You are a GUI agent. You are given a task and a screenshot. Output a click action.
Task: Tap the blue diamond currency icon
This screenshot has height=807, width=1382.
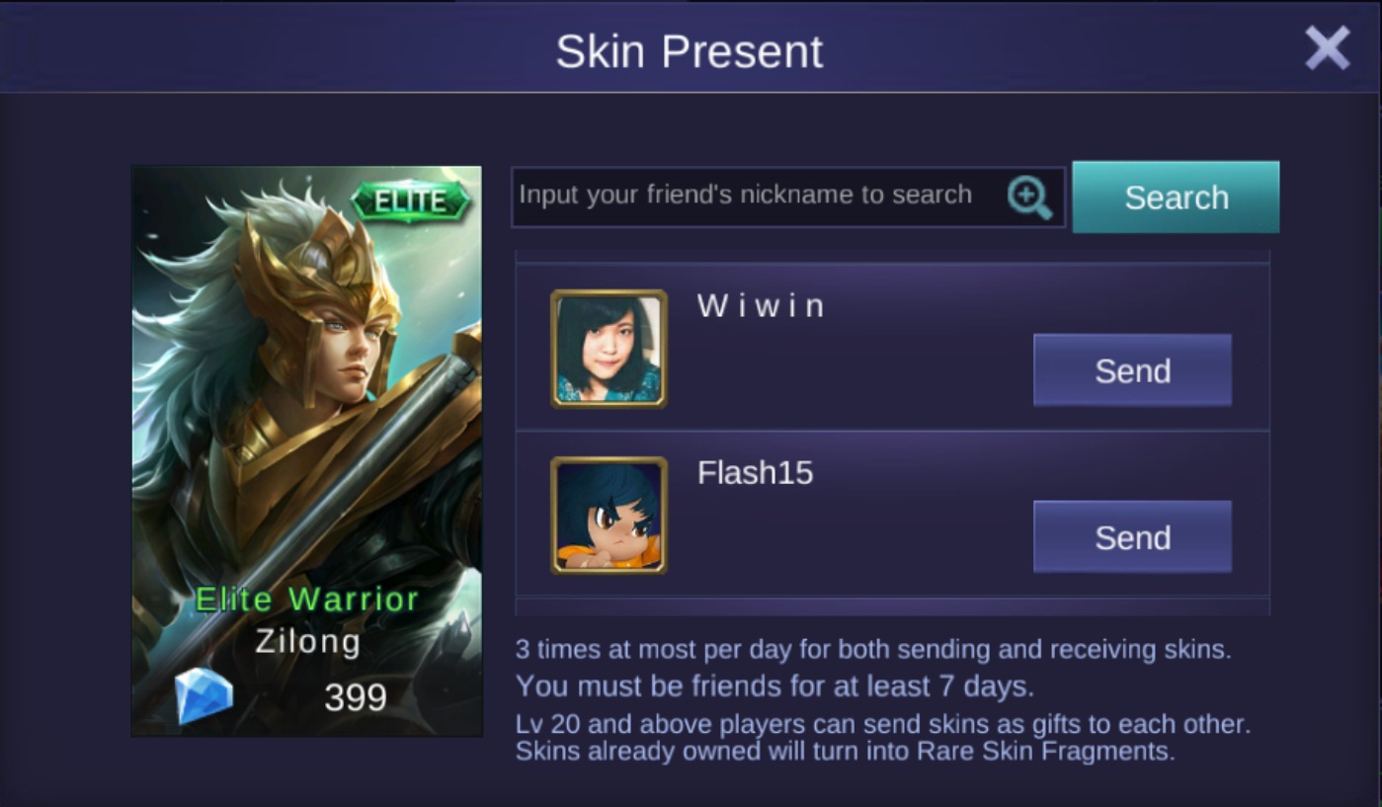204,695
